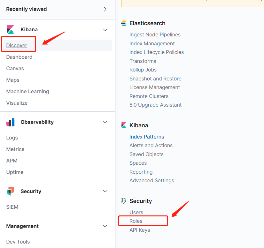Open Maps from the sidebar
264x248 pixels.
click(13, 80)
